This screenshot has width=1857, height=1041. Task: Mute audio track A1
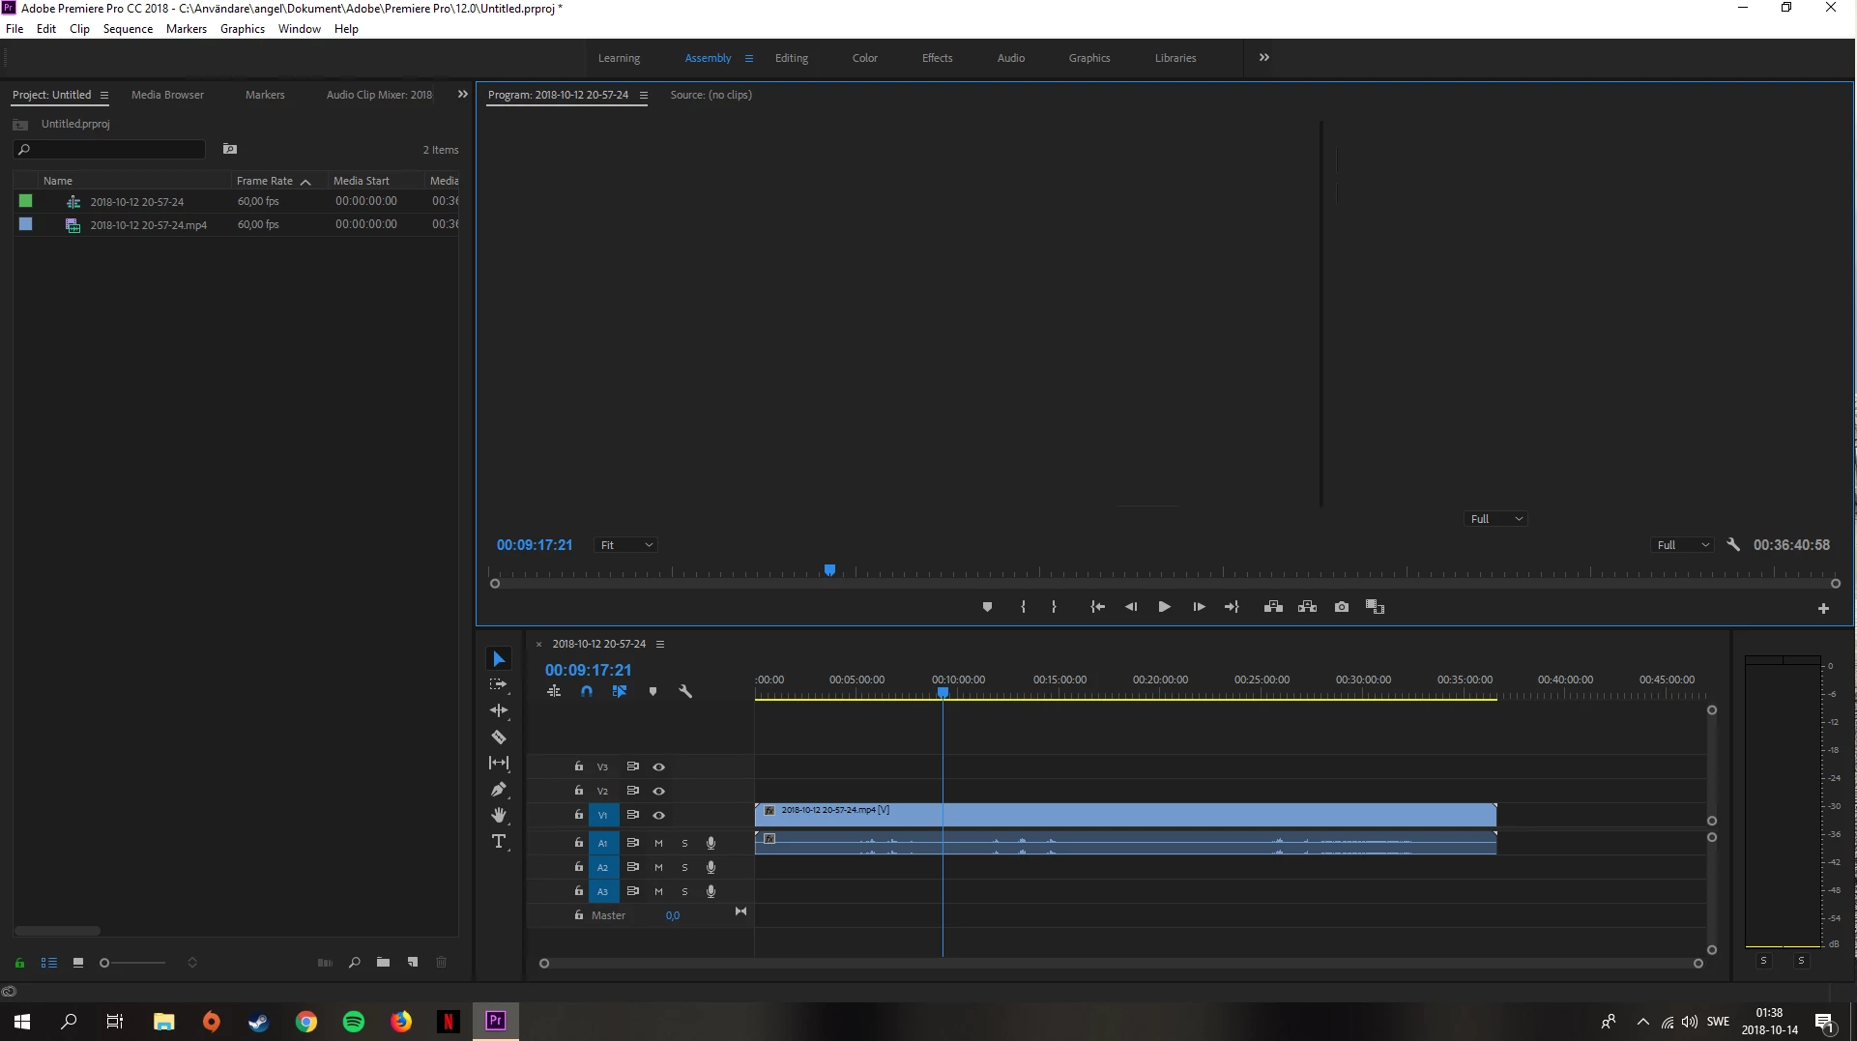(658, 843)
